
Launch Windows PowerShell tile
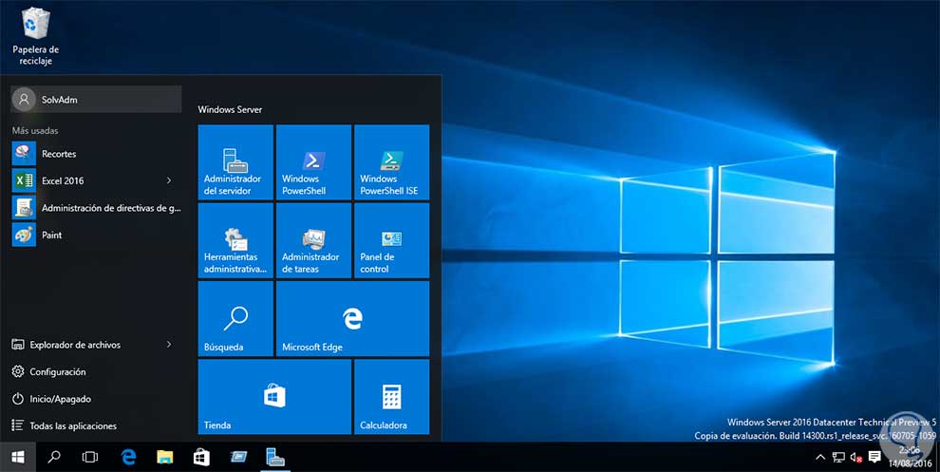(x=313, y=162)
